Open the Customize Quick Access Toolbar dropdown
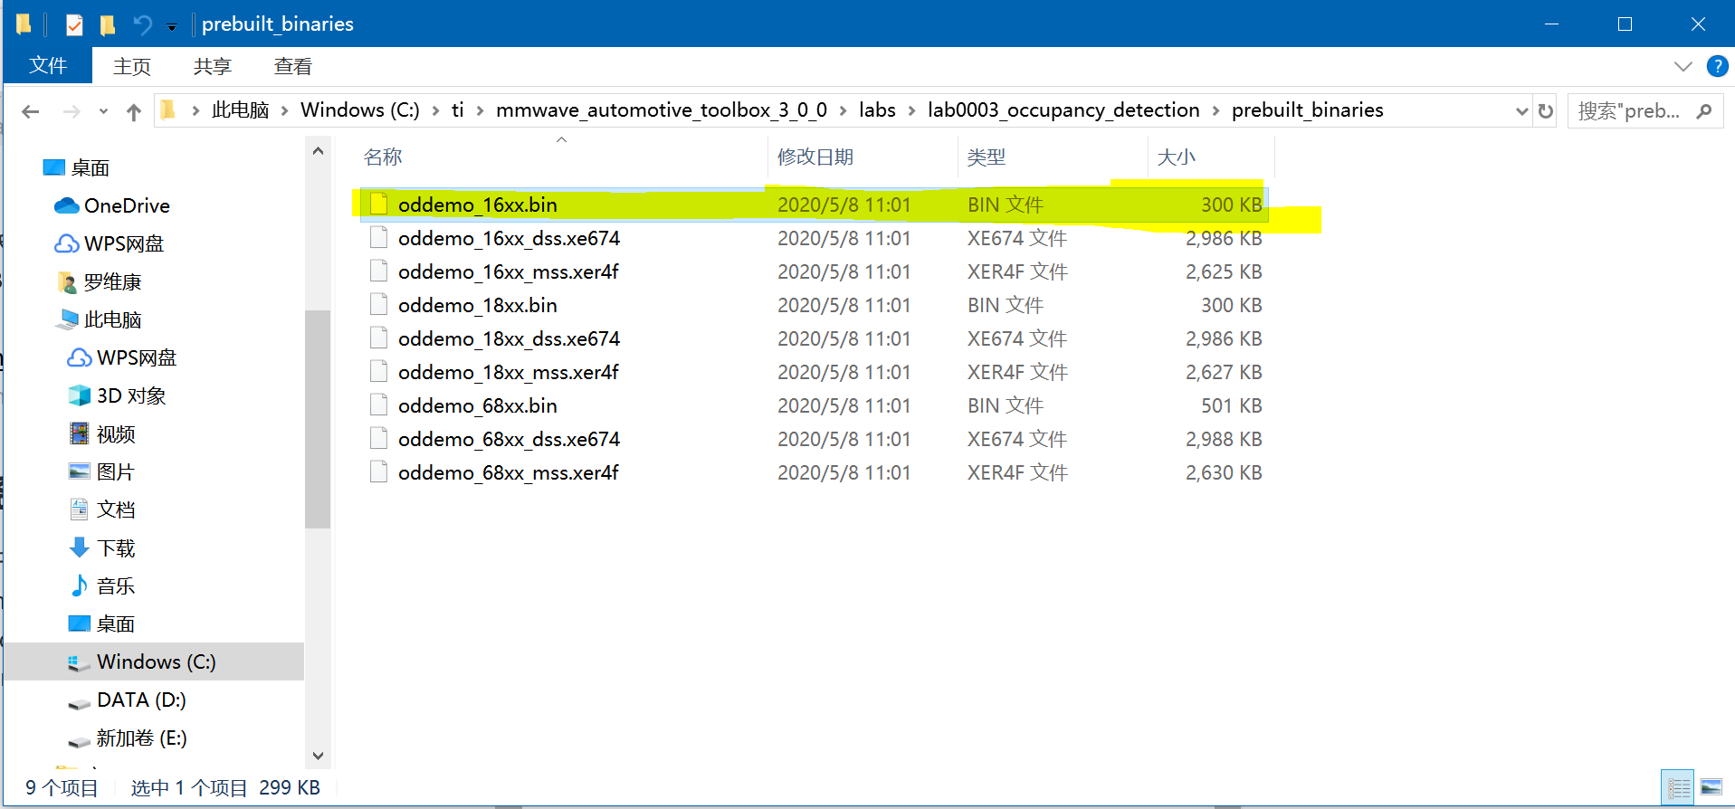The image size is (1735, 809). (x=171, y=27)
